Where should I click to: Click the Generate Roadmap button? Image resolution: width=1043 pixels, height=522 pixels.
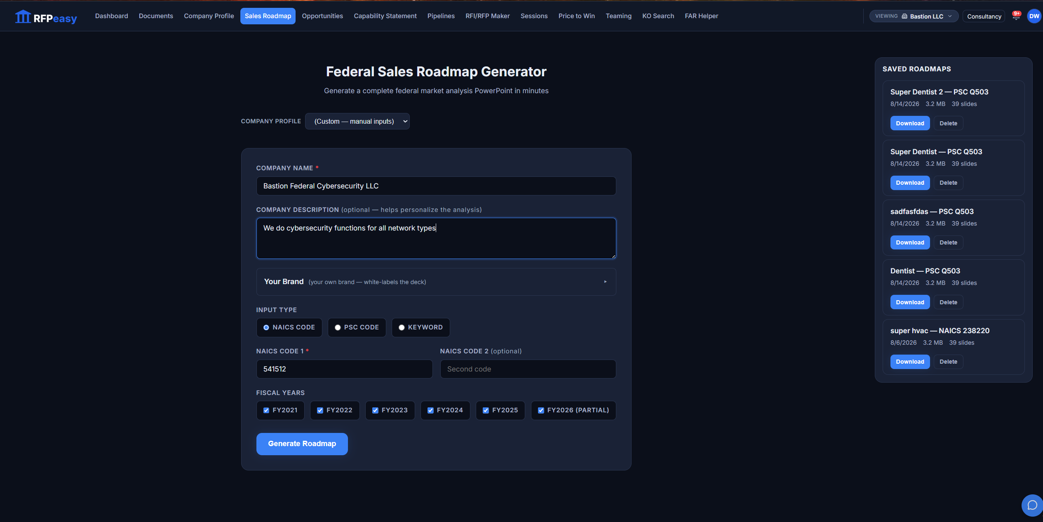[x=302, y=444]
